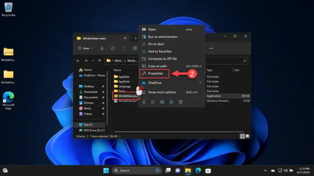Open the Chat app on the taskbar
Image resolution: width=314 pixels, height=176 pixels.
(178, 171)
